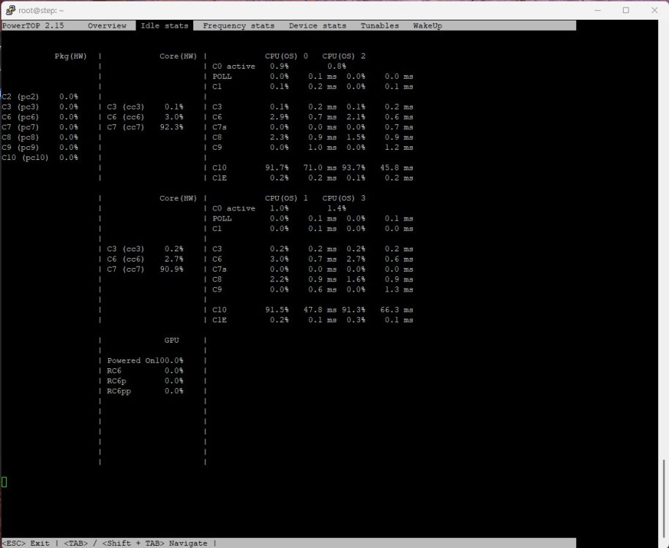The height and width of the screenshot is (548, 669).
Task: Click the C10 duration 71.0 ms
Action: coord(320,168)
